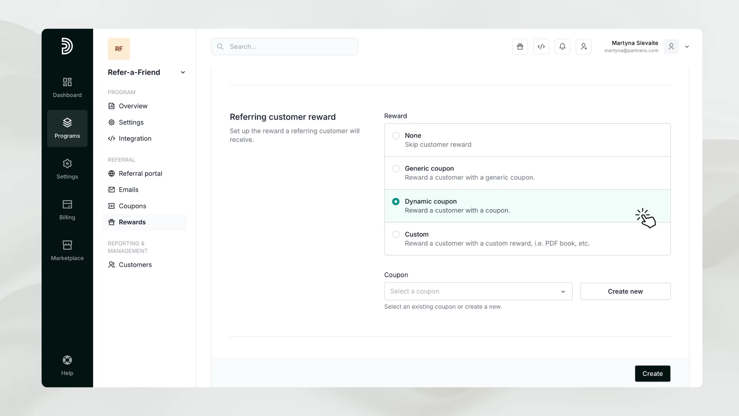Open Marketplace in the sidebar

pyautogui.click(x=67, y=250)
